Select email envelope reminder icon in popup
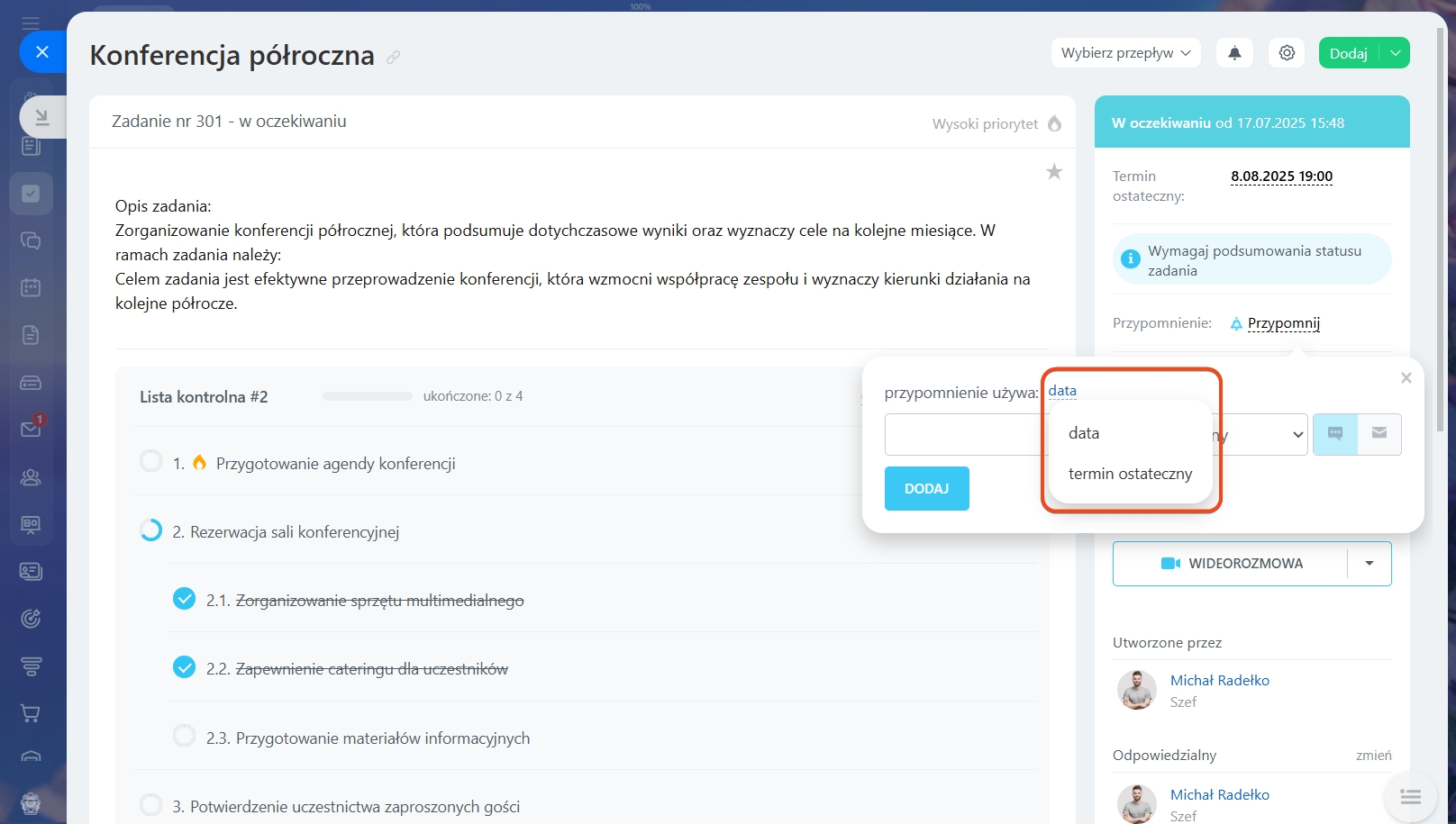Screen dimensions: 1456x824 coord(1379,434)
